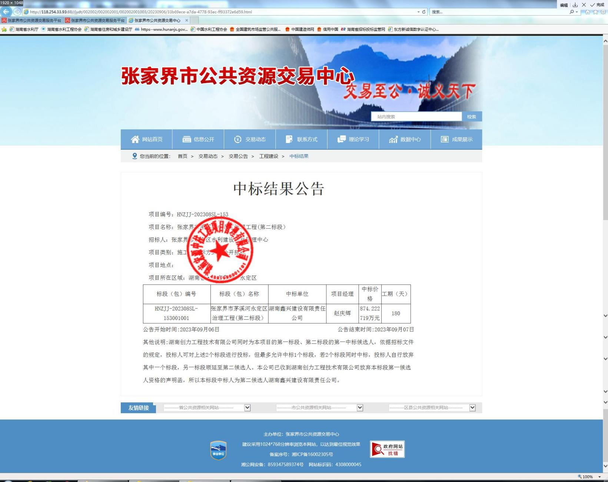Open 联系方式 via its envelope icon
This screenshot has width=608, height=482.
coord(289,139)
